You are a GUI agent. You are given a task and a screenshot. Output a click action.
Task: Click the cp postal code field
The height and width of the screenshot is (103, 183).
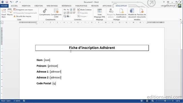54,83
